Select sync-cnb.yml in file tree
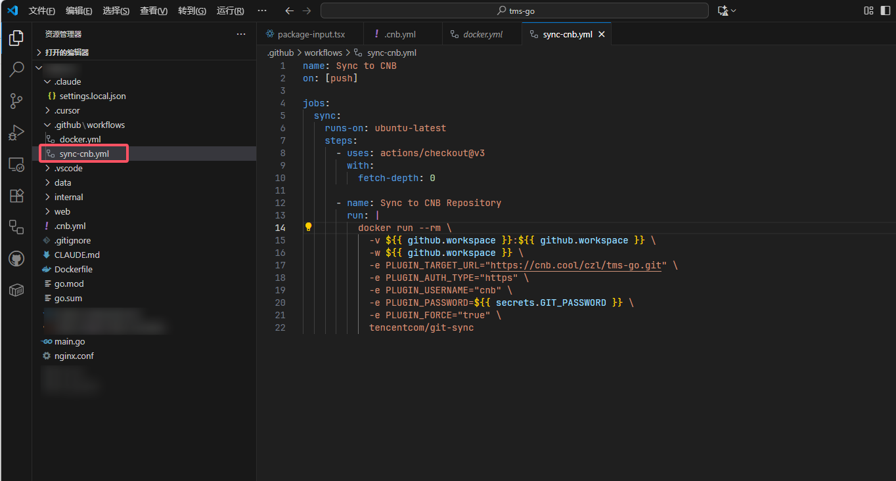The image size is (896, 481). point(144,154)
